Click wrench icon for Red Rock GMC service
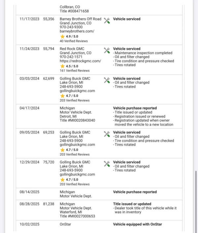198x233 pixels. [107, 50]
